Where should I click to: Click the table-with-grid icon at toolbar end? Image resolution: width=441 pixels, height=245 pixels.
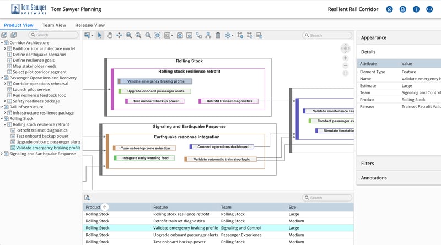pos(259,35)
